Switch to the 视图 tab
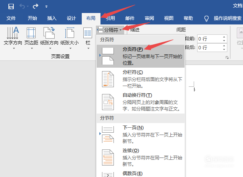 click(169, 18)
